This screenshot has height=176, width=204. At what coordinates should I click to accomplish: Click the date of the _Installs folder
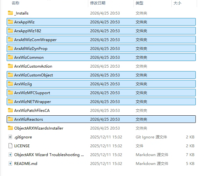(x=105, y=13)
